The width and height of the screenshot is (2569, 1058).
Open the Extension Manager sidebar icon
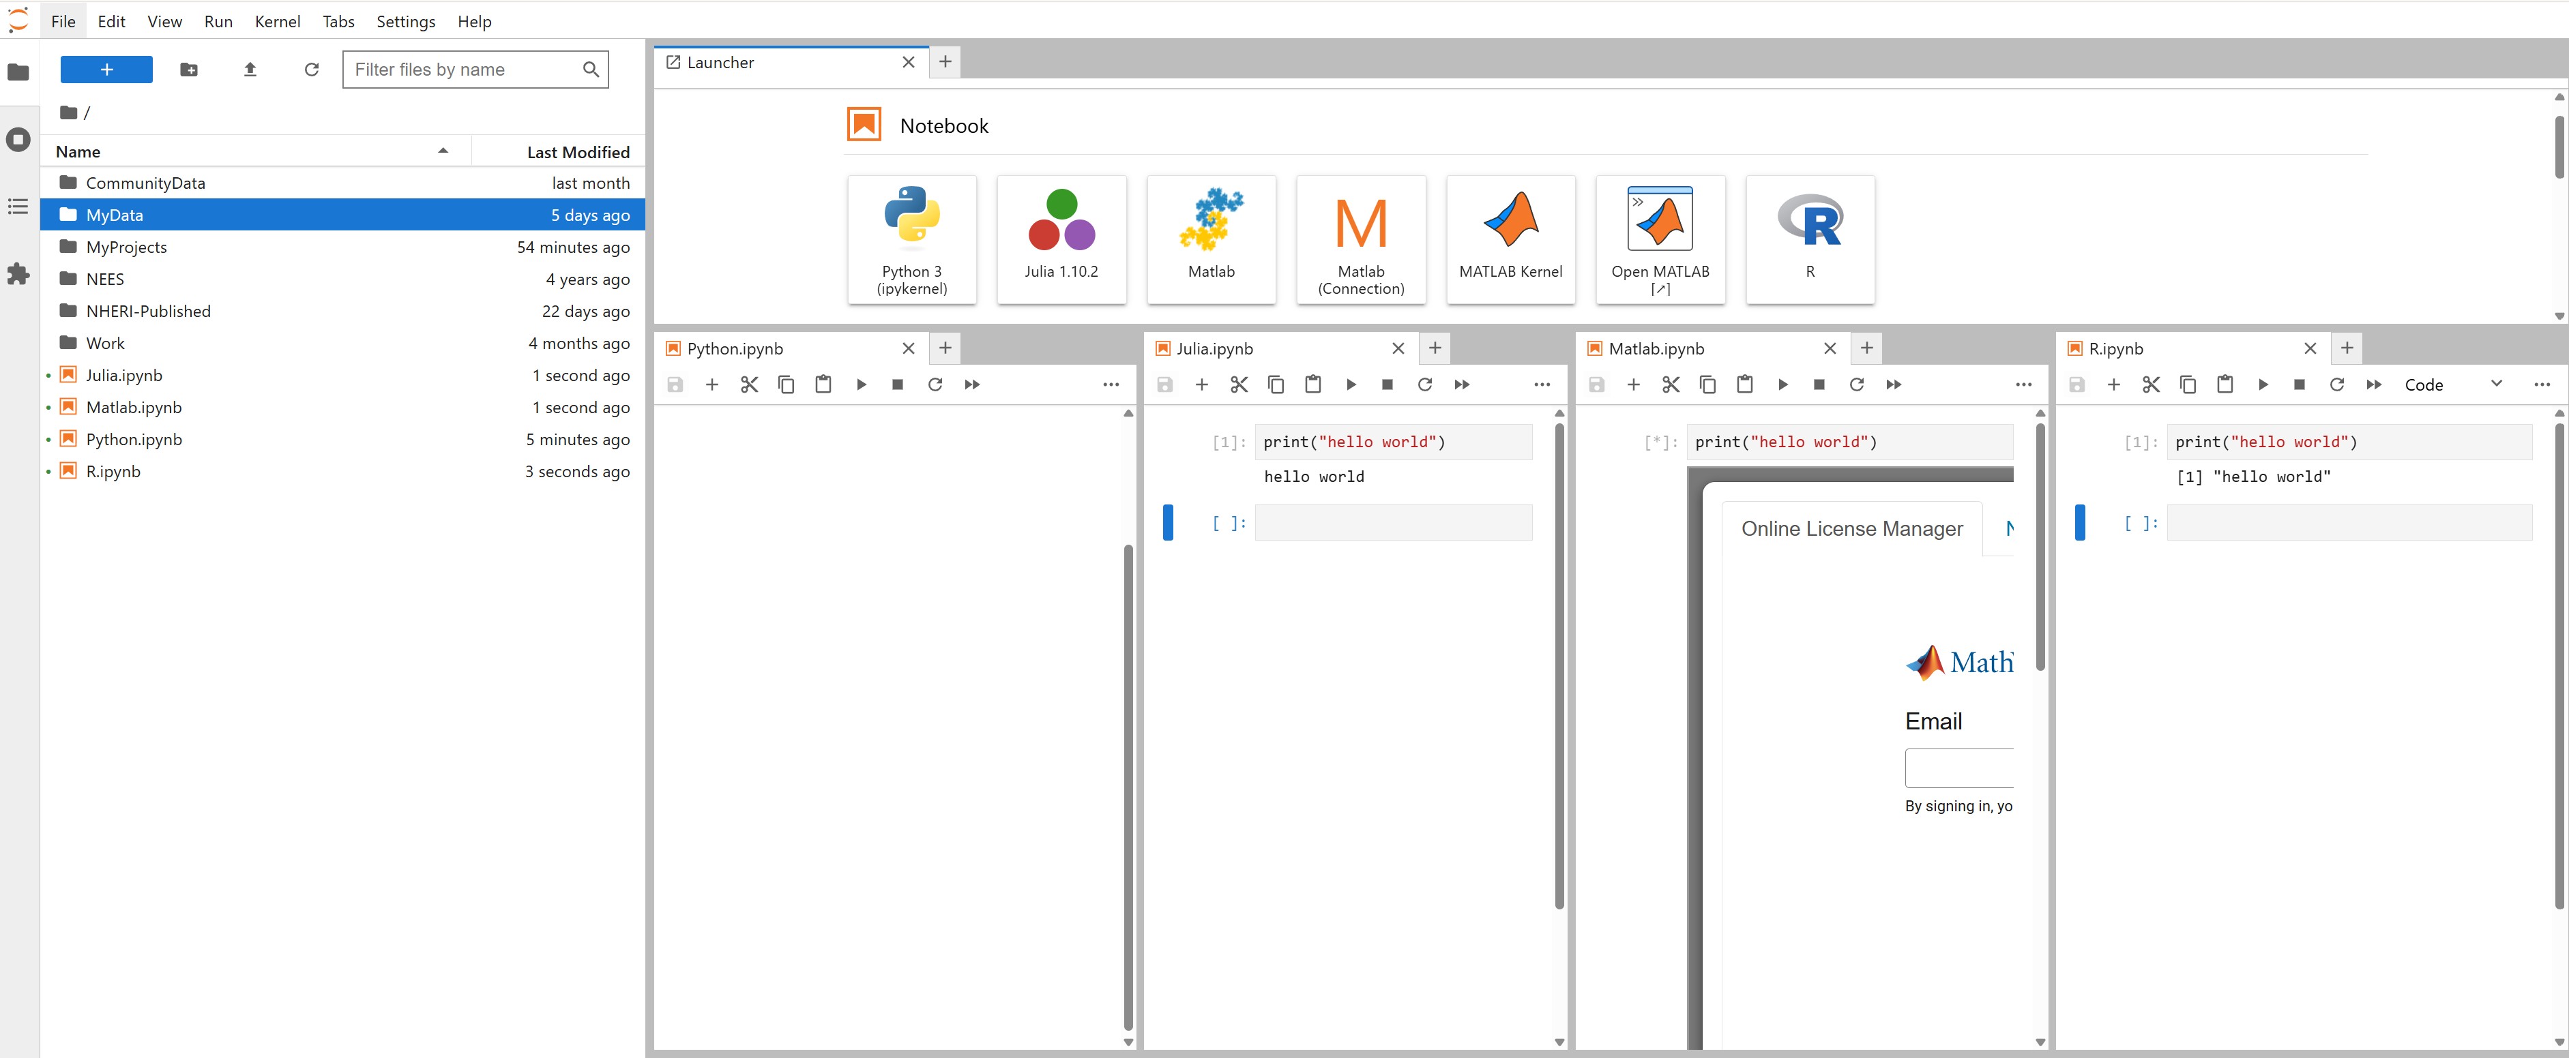pyautogui.click(x=18, y=274)
